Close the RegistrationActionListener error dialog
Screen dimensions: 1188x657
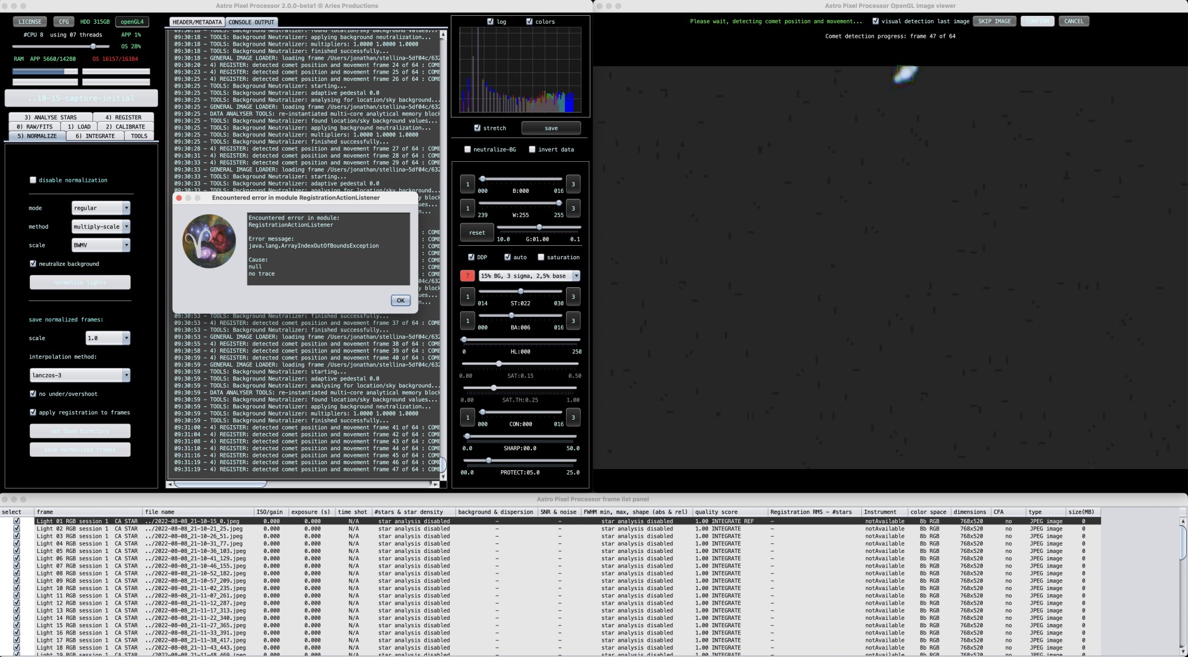pyautogui.click(x=179, y=198)
